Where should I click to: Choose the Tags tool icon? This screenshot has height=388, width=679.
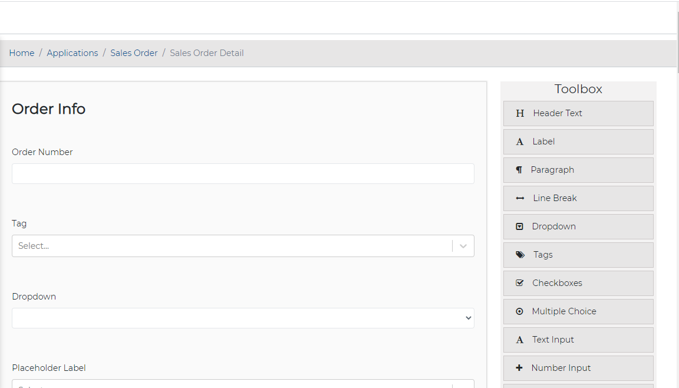pos(519,255)
